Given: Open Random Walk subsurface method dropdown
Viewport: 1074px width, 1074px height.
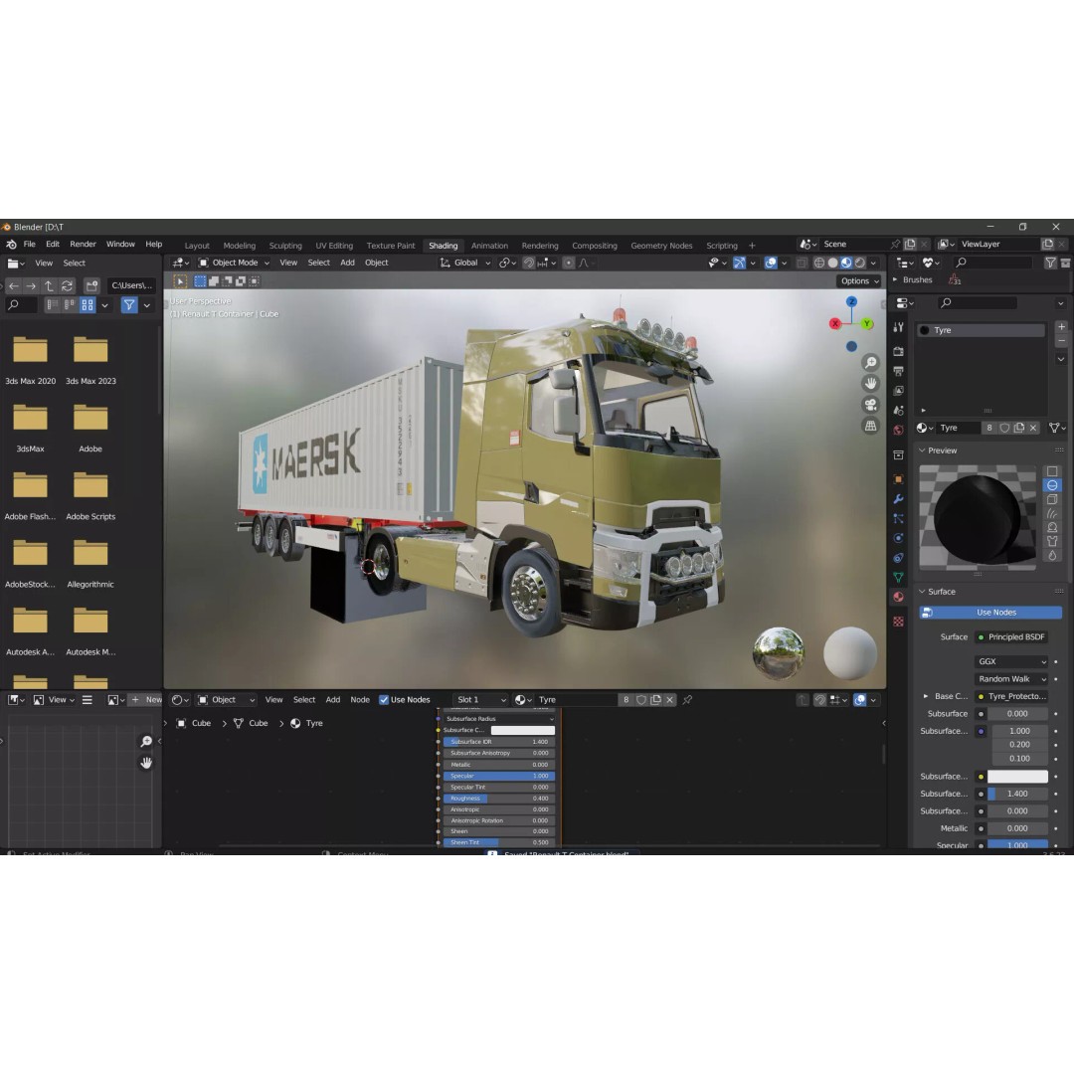Looking at the screenshot, I should 1011,679.
